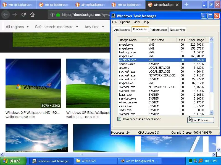Sort processes by Image Name column
Image resolution: width=221 pixels, height=165 pixels.
pos(132,40)
